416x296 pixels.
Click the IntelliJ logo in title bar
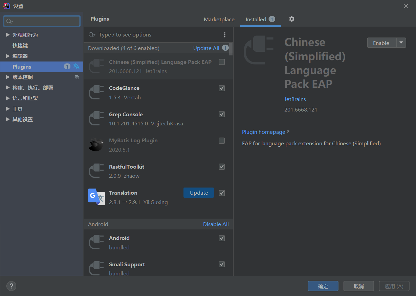pyautogui.click(x=6, y=6)
